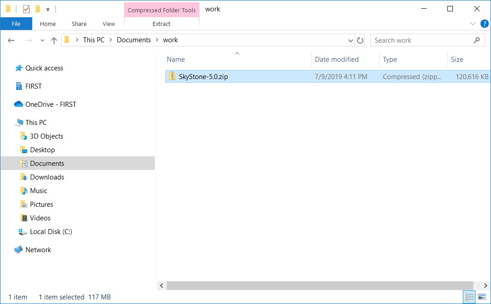
Task: Click the Properties icon in quick access toolbar
Action: pos(26,9)
